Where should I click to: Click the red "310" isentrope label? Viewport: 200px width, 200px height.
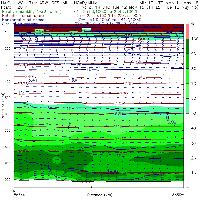point(119,140)
